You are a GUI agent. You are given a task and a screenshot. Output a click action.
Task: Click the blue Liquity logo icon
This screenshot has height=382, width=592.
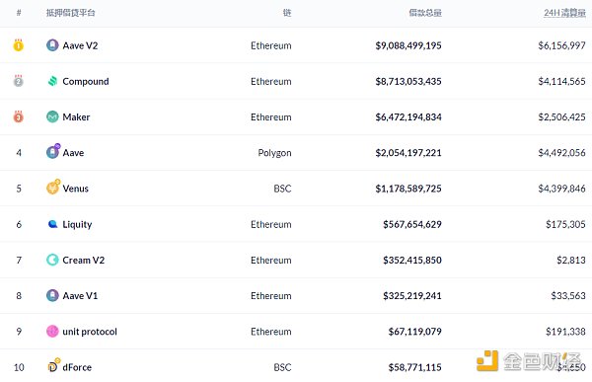[52, 224]
